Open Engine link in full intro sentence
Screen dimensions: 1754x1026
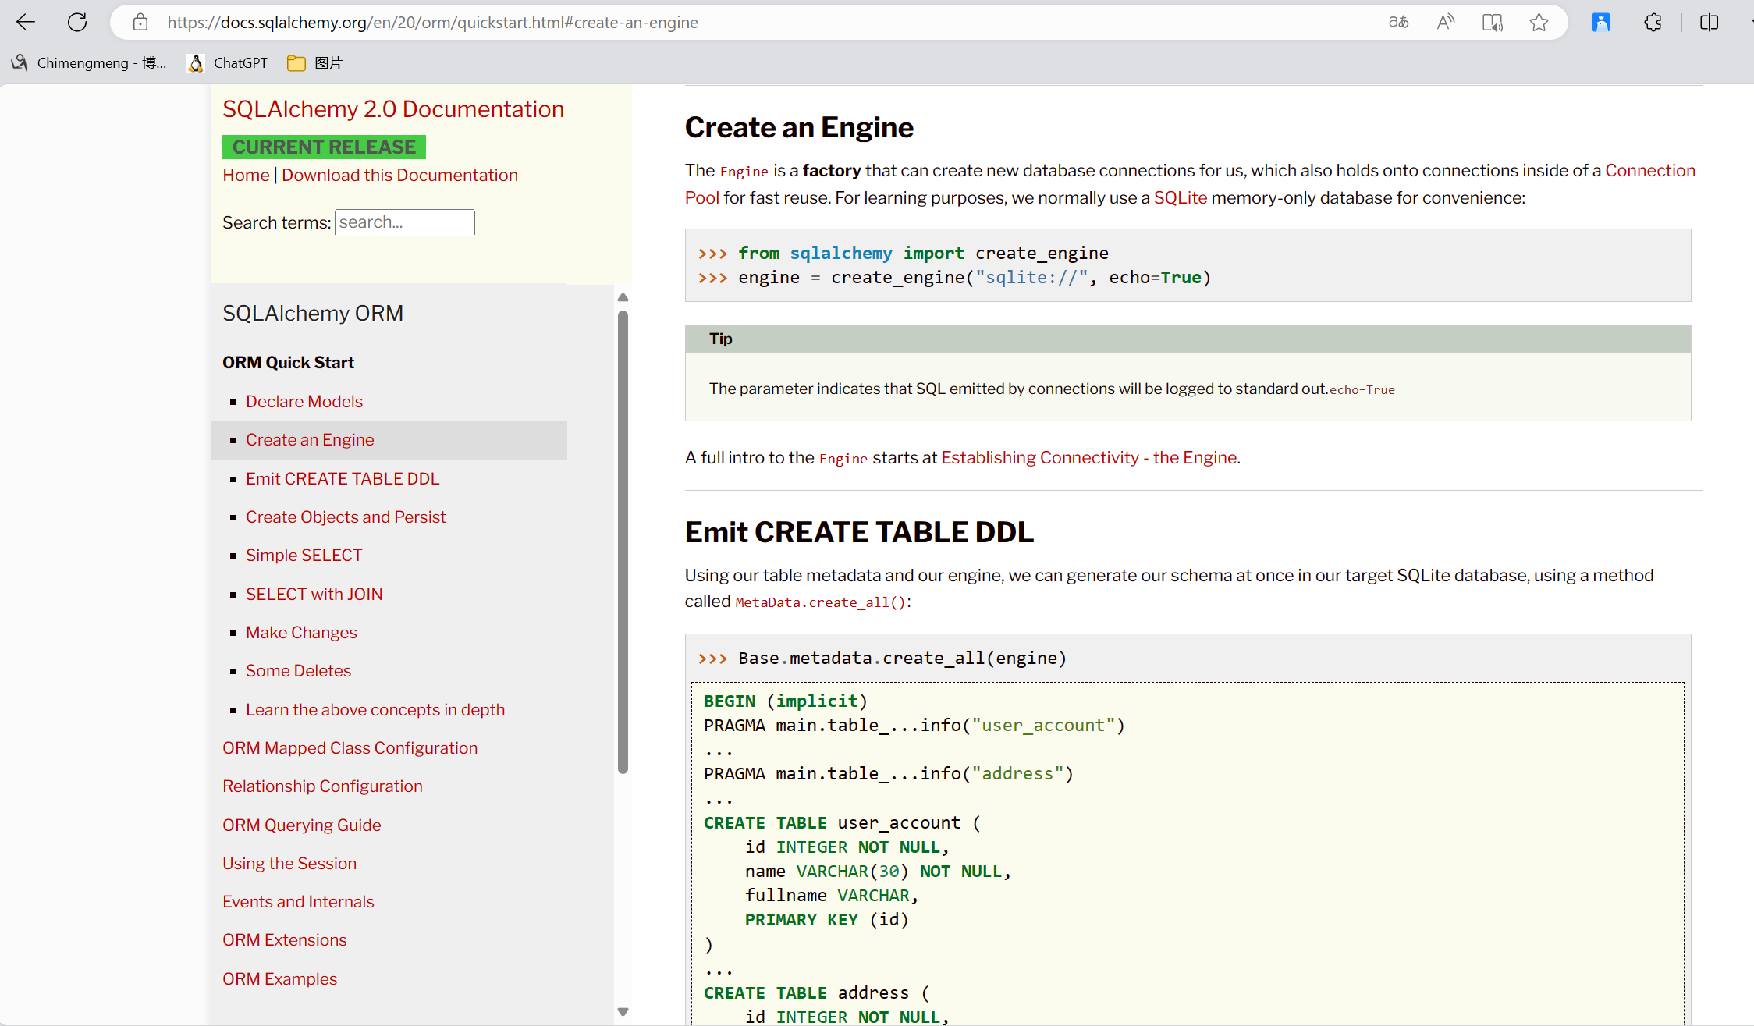(843, 459)
